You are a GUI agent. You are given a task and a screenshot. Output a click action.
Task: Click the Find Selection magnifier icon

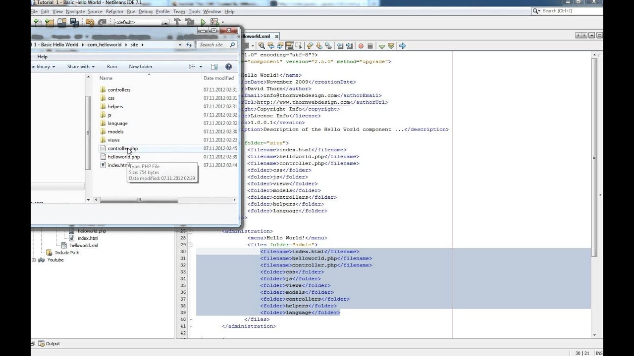tap(262, 46)
